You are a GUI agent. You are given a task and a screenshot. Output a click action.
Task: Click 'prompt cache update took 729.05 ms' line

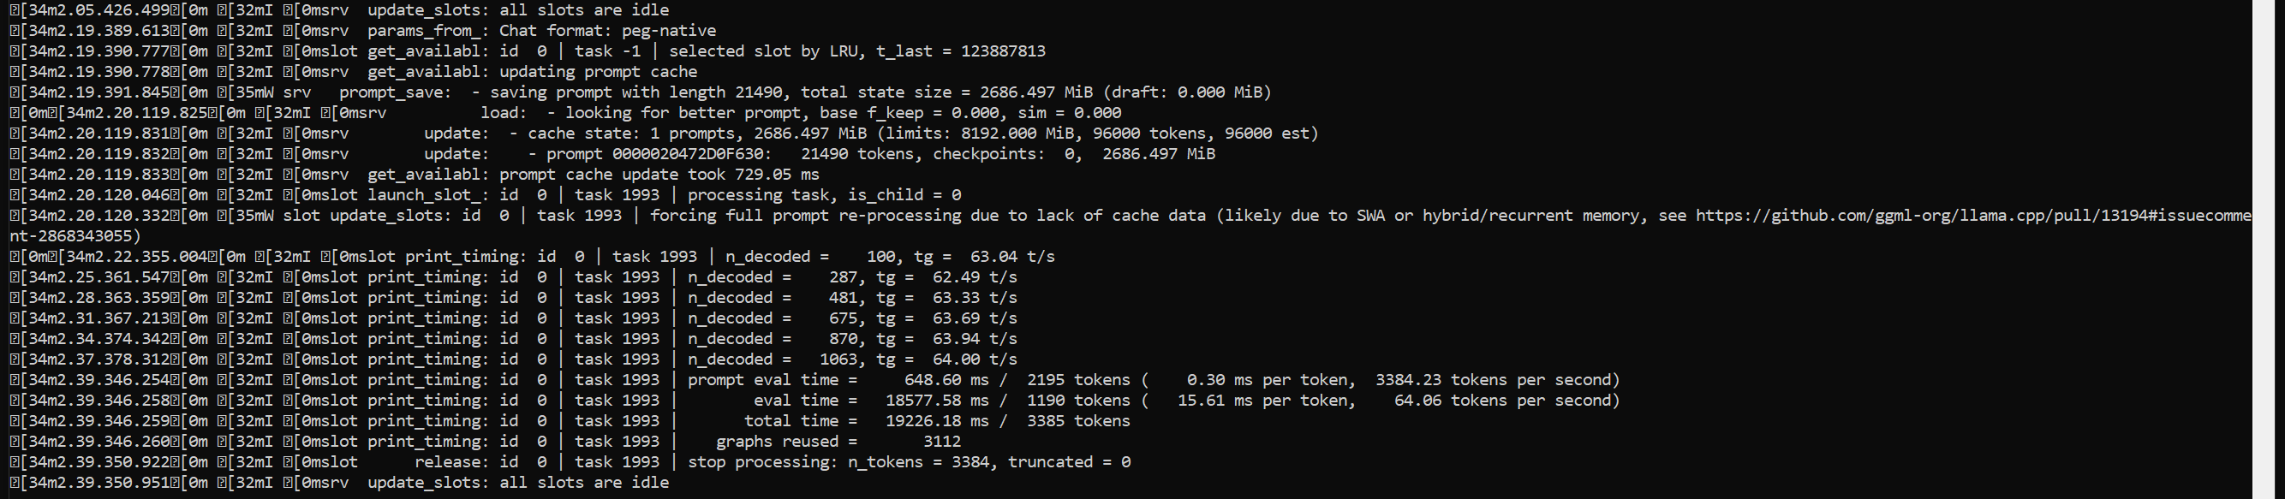click(415, 175)
